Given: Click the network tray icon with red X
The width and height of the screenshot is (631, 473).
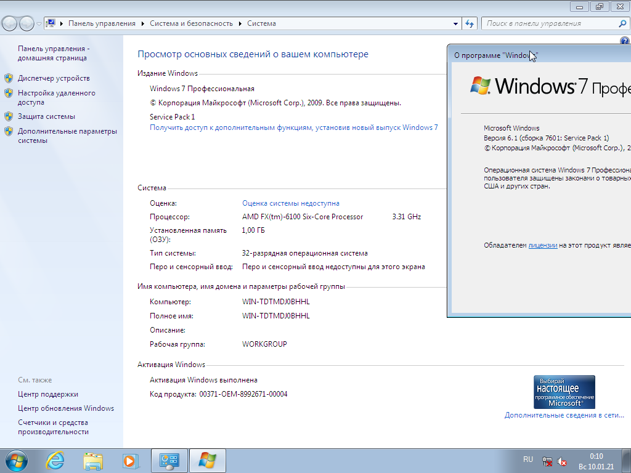Looking at the screenshot, I should coord(547,461).
